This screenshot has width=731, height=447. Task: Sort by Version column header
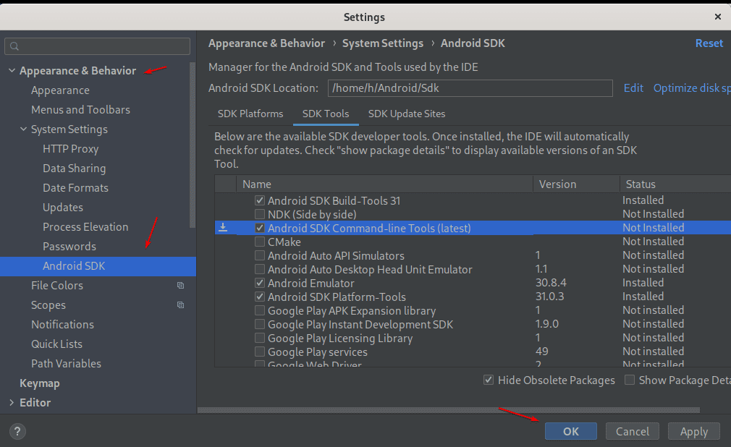click(576, 184)
